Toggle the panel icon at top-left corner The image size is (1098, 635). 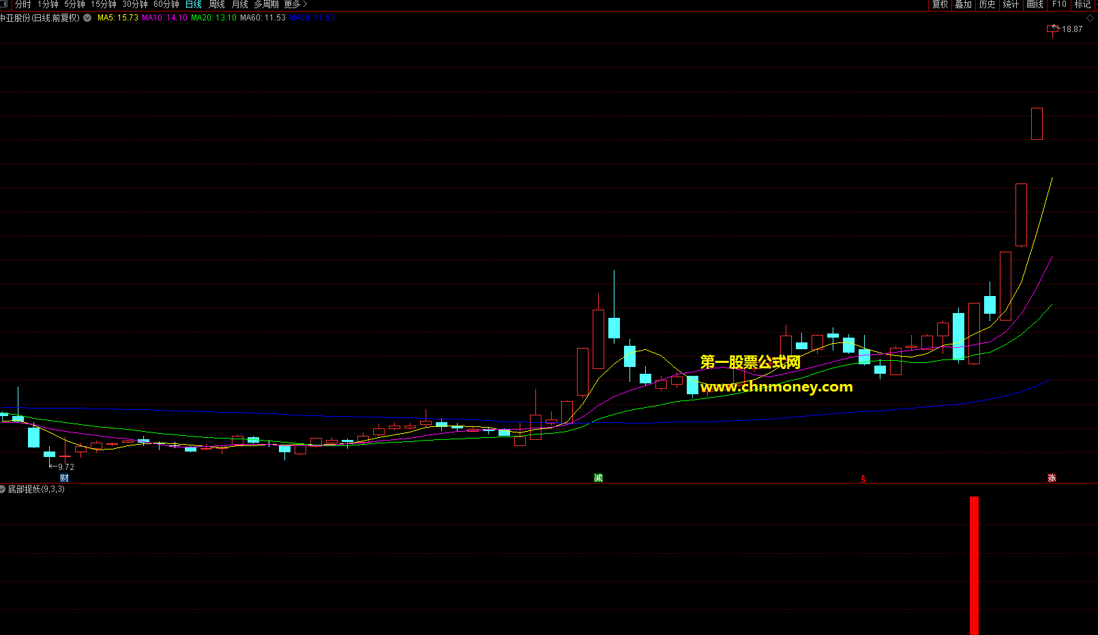[x=4, y=4]
